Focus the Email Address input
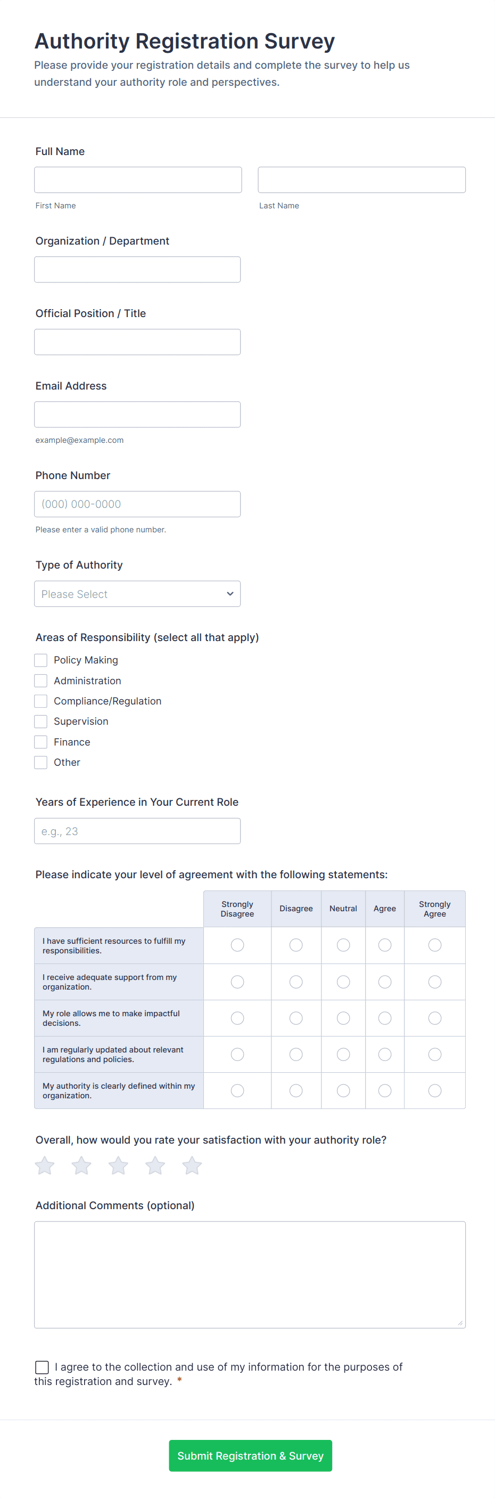495x1498 pixels. point(137,414)
